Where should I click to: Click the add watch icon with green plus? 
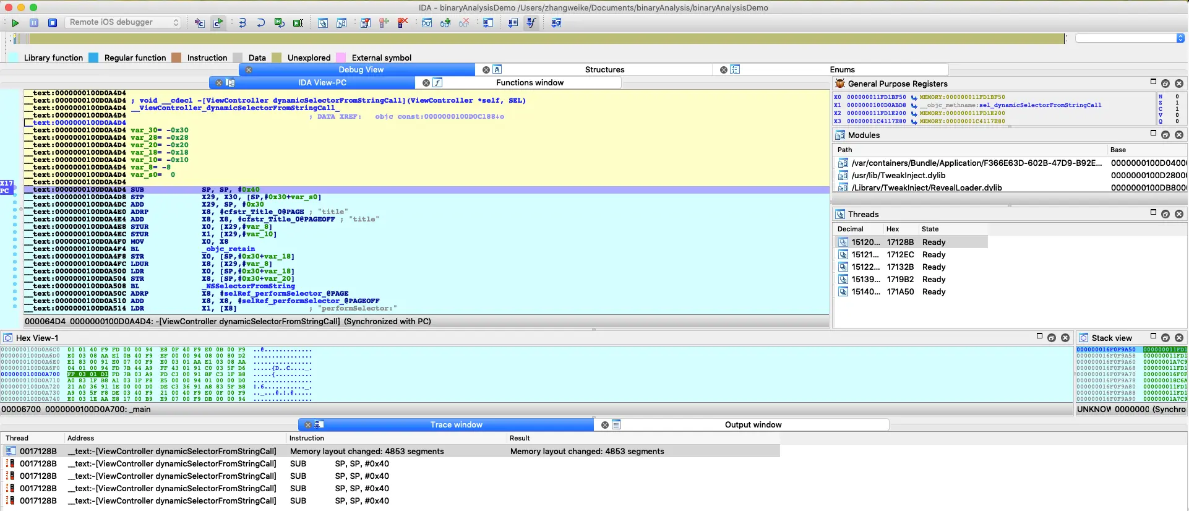point(445,23)
